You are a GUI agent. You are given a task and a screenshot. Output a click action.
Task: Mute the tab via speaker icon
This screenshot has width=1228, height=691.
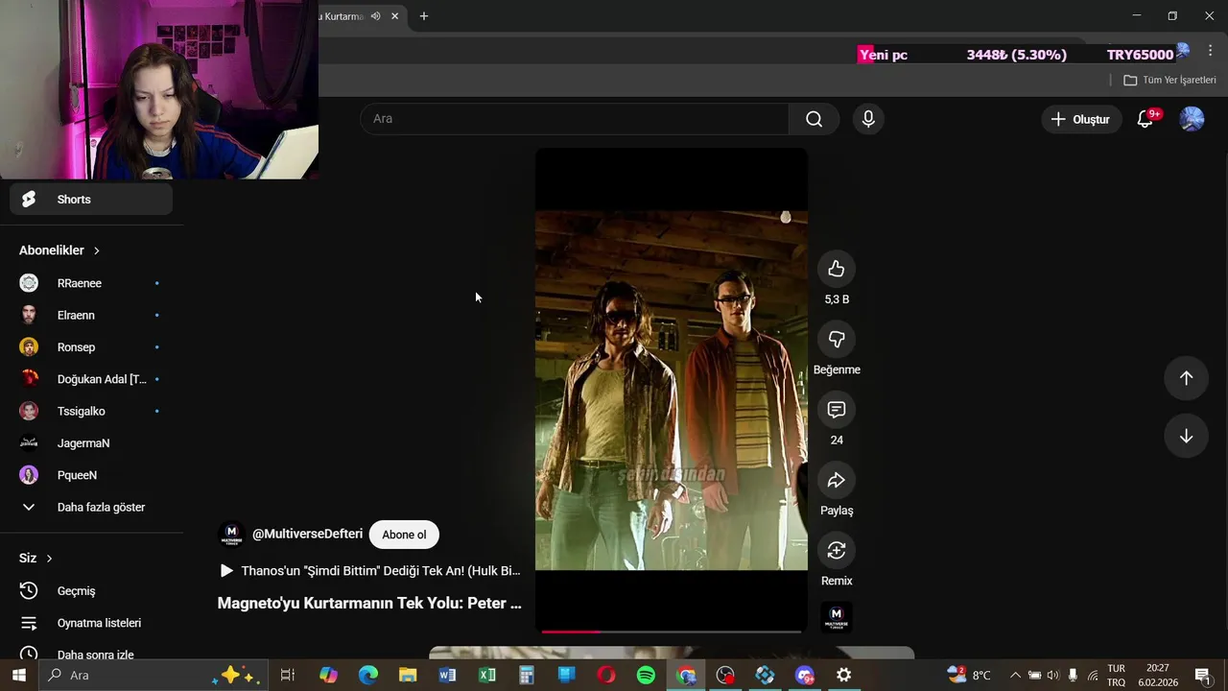pos(375,16)
